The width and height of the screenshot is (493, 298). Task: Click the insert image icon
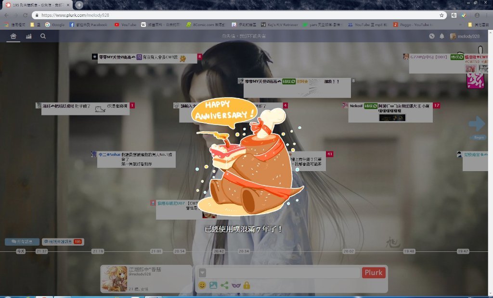pos(213,285)
